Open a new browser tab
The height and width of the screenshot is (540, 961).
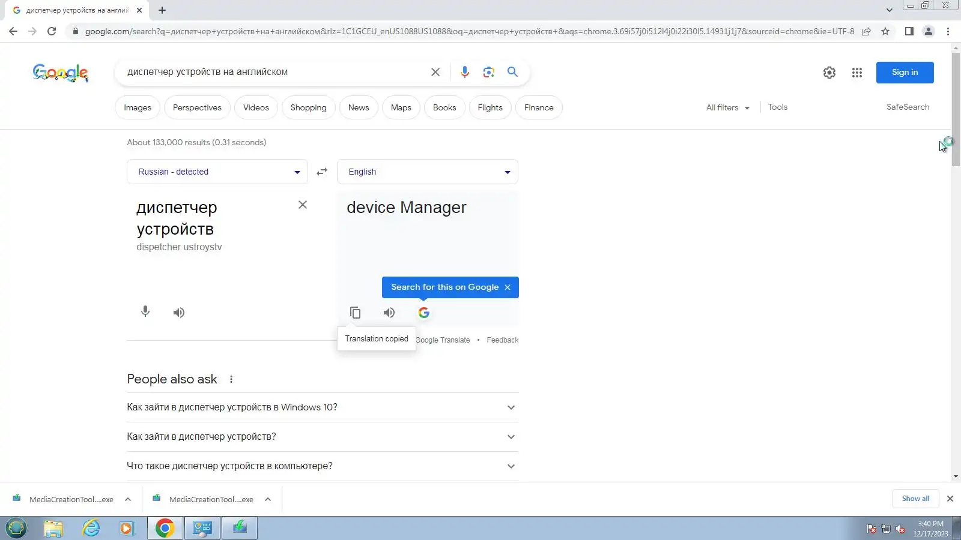[162, 10]
